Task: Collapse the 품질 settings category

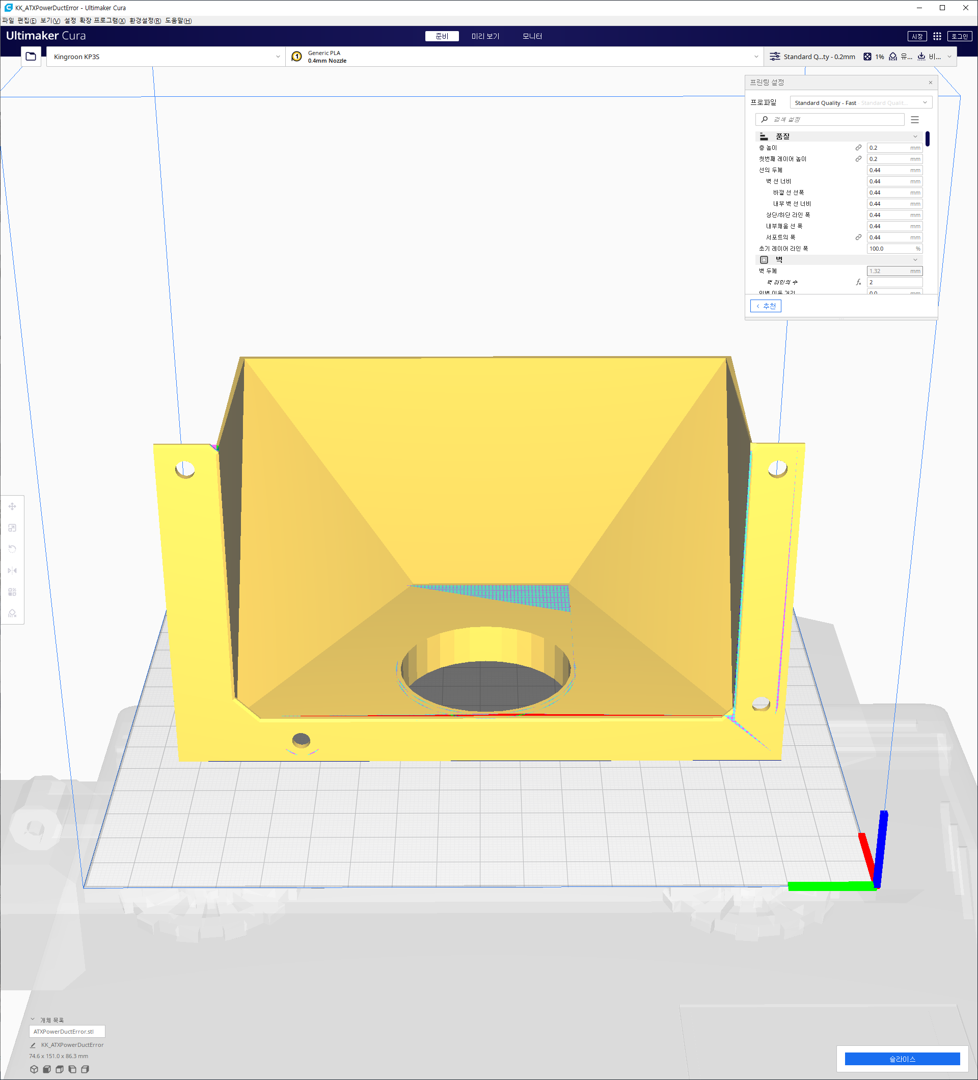Action: 915,137
